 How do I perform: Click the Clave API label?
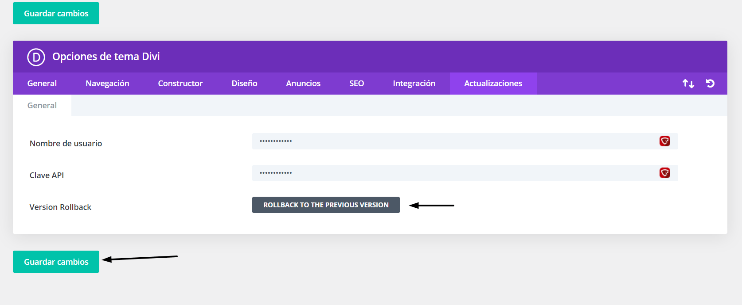(x=47, y=175)
